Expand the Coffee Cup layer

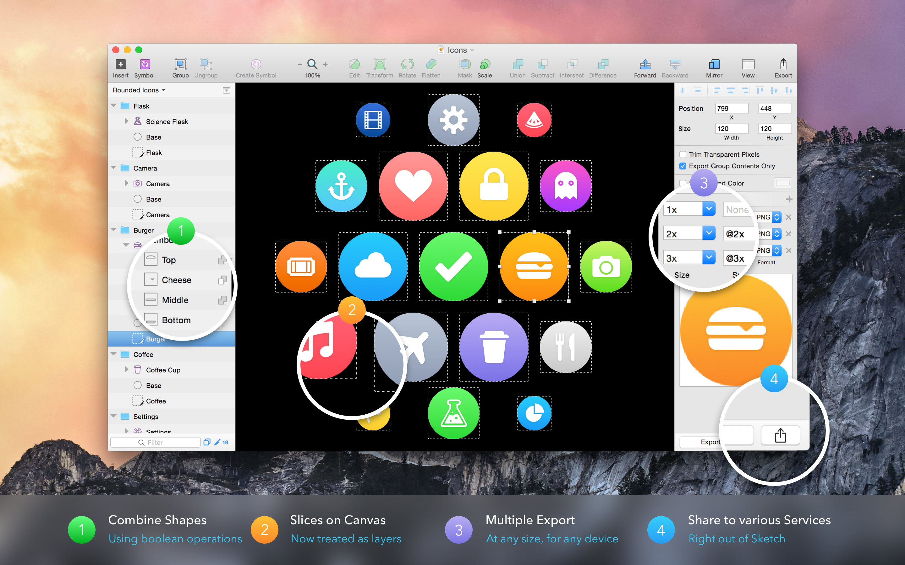126,369
